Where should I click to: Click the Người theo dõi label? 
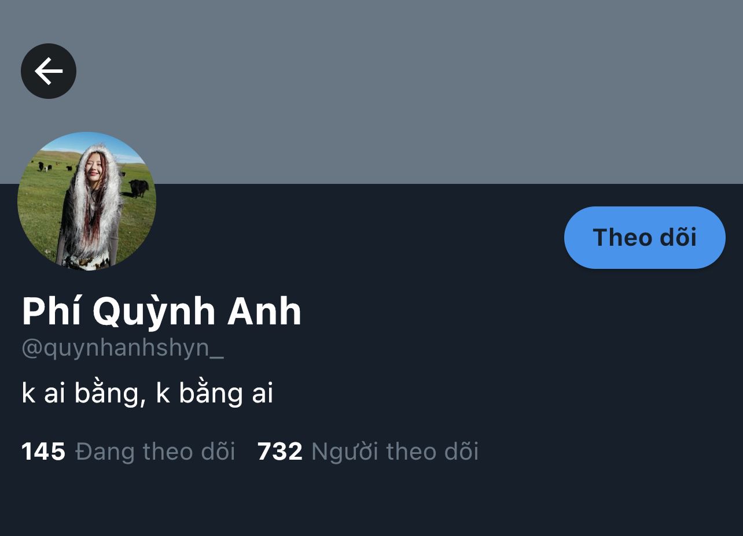(x=395, y=452)
